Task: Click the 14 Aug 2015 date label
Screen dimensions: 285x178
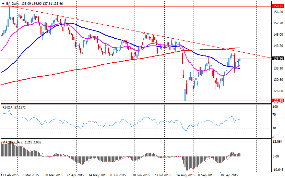Action: 186,175
